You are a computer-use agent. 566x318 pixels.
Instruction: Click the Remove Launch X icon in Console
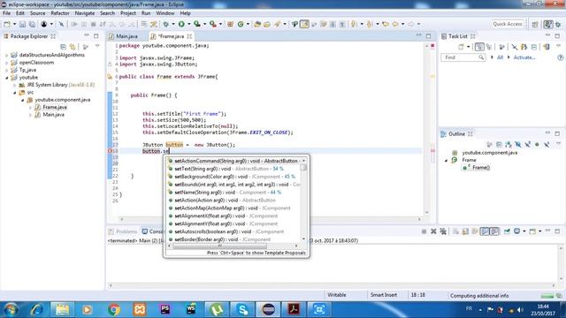pos(433,231)
